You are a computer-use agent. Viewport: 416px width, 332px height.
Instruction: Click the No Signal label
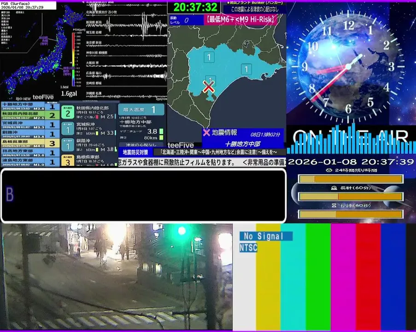266,236
